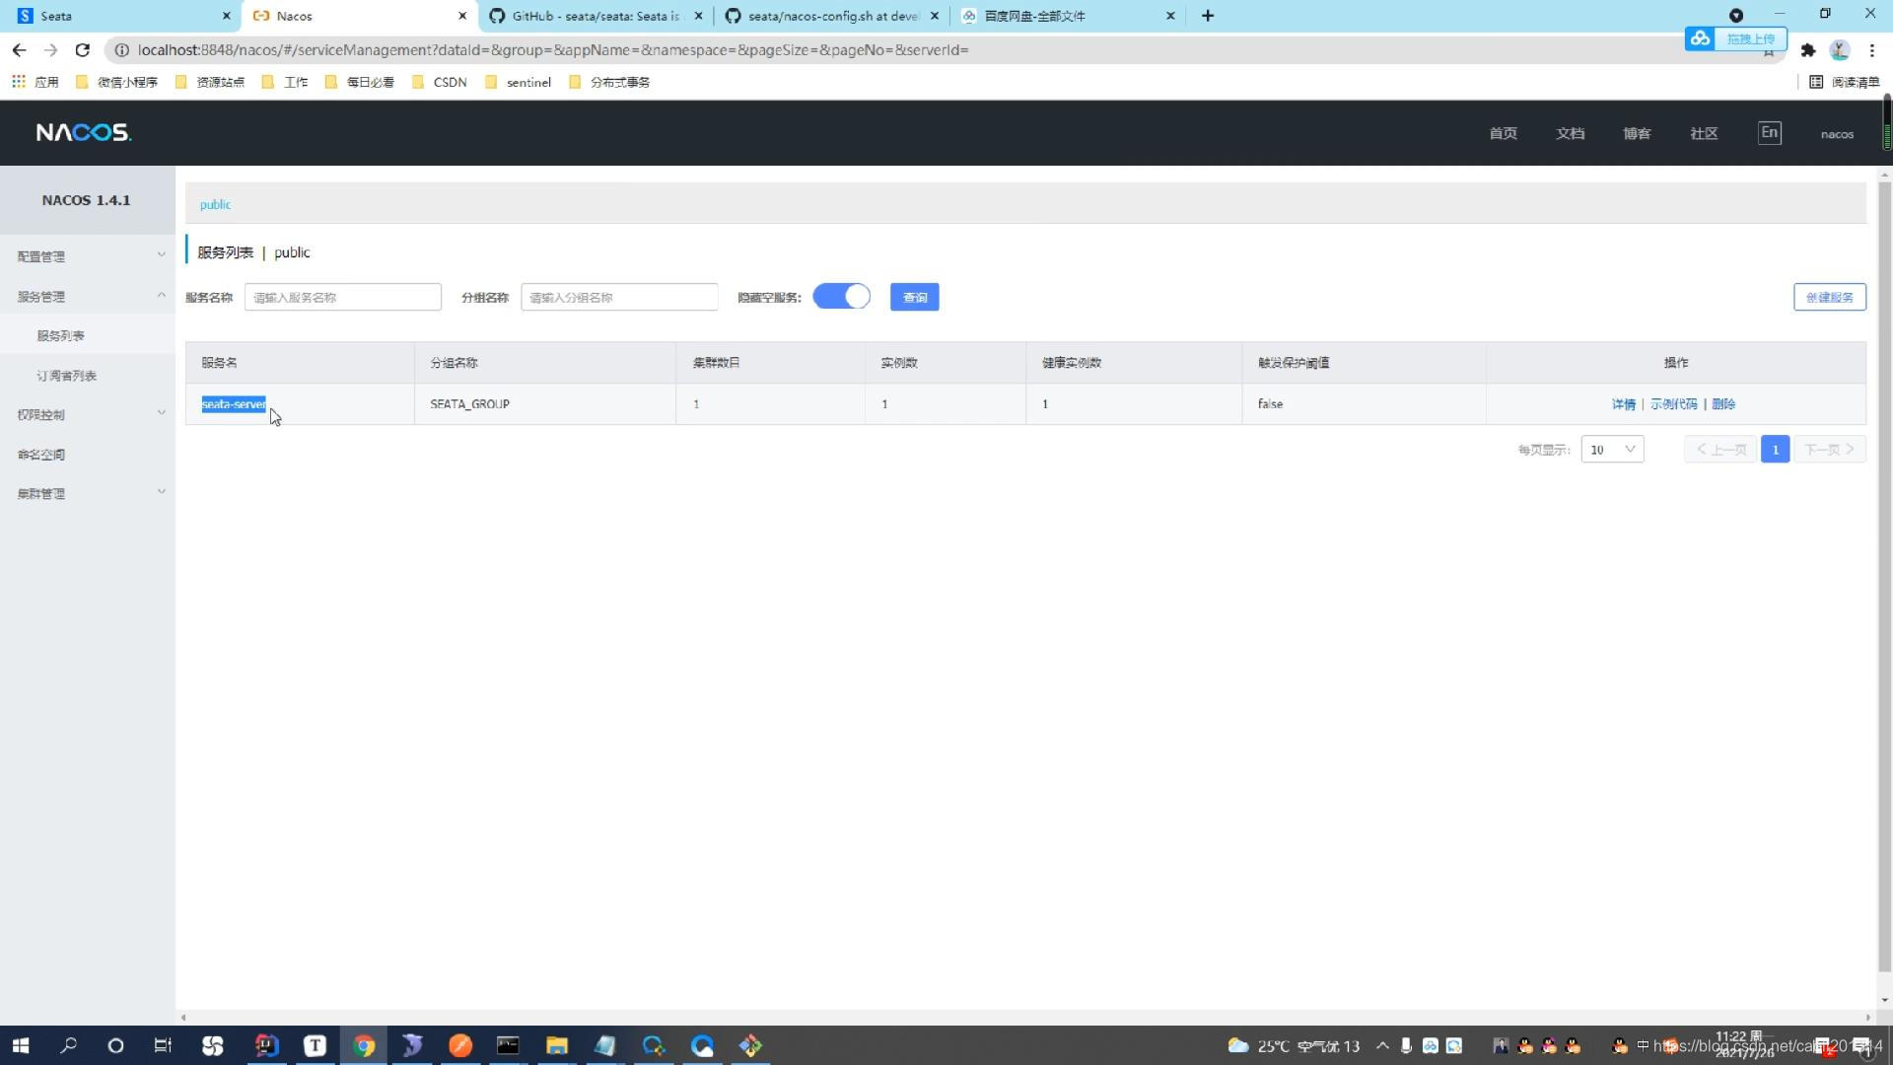Screen dimensions: 1893x1065
Task: Click the Chrome profile avatar icon
Action: [1839, 50]
